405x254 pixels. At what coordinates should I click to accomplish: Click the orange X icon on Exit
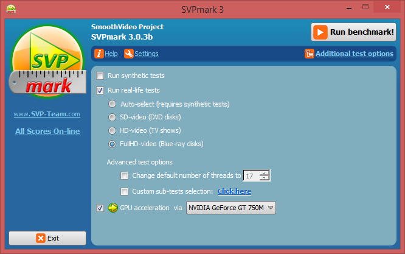(x=41, y=238)
